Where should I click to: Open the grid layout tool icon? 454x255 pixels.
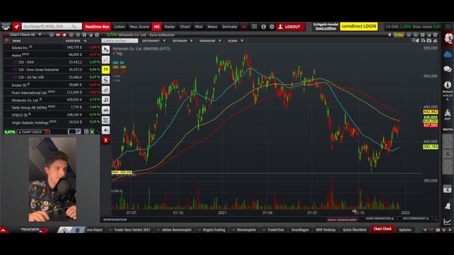click(106, 120)
